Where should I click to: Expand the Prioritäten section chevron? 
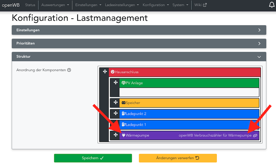click(259, 43)
